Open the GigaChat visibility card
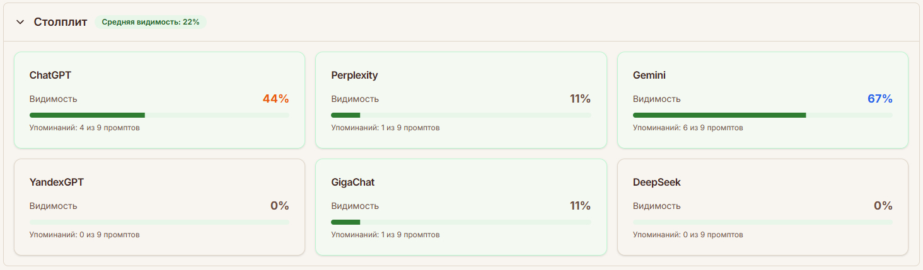The height and width of the screenshot is (270, 923). [461, 207]
